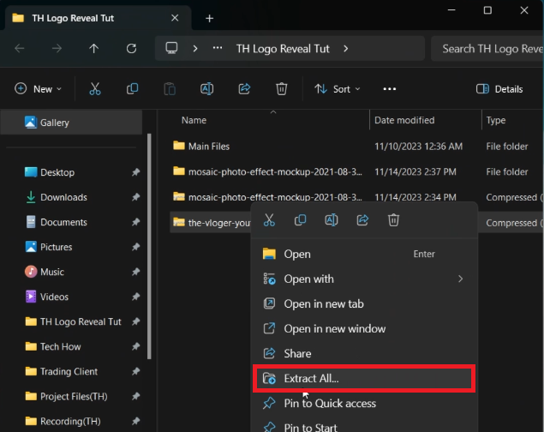Click the Delete trash icon in the toolbar

281,89
